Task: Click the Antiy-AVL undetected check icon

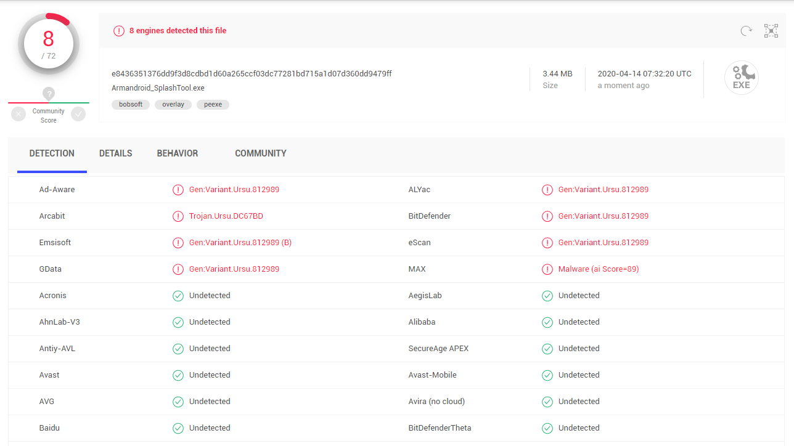Action: coord(178,349)
